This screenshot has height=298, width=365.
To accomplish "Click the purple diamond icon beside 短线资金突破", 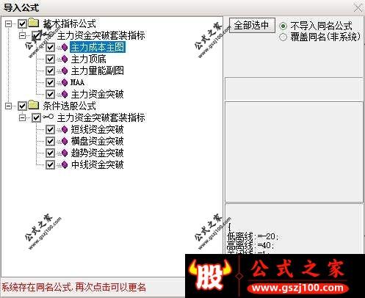I will click(x=65, y=129).
